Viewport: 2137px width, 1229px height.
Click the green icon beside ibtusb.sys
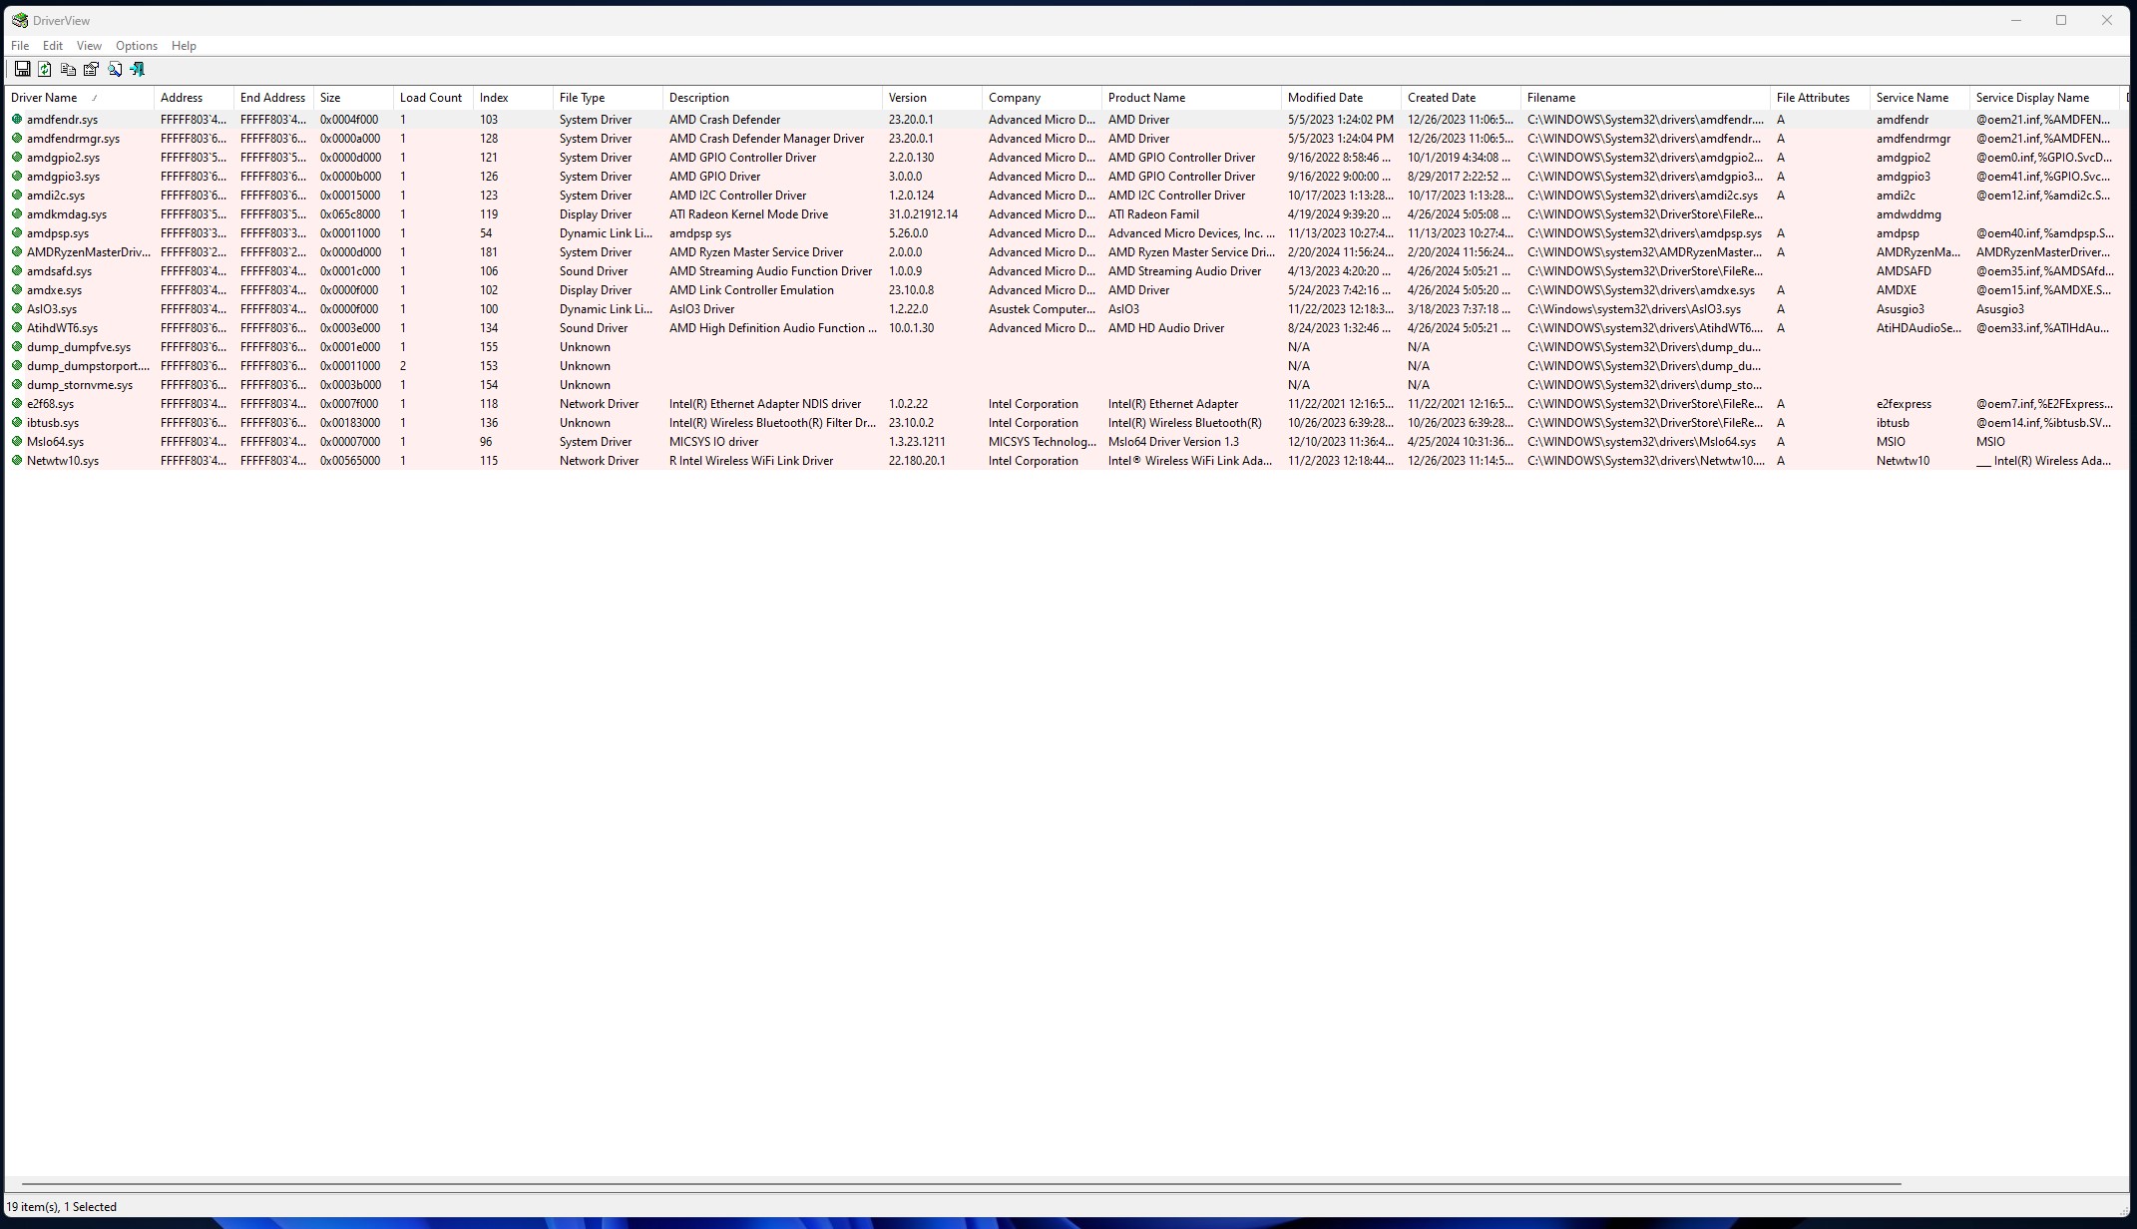(17, 422)
